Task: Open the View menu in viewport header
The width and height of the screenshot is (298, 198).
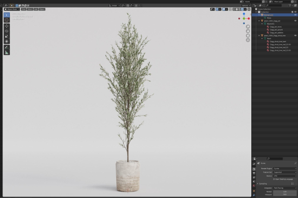Action: coord(23,9)
